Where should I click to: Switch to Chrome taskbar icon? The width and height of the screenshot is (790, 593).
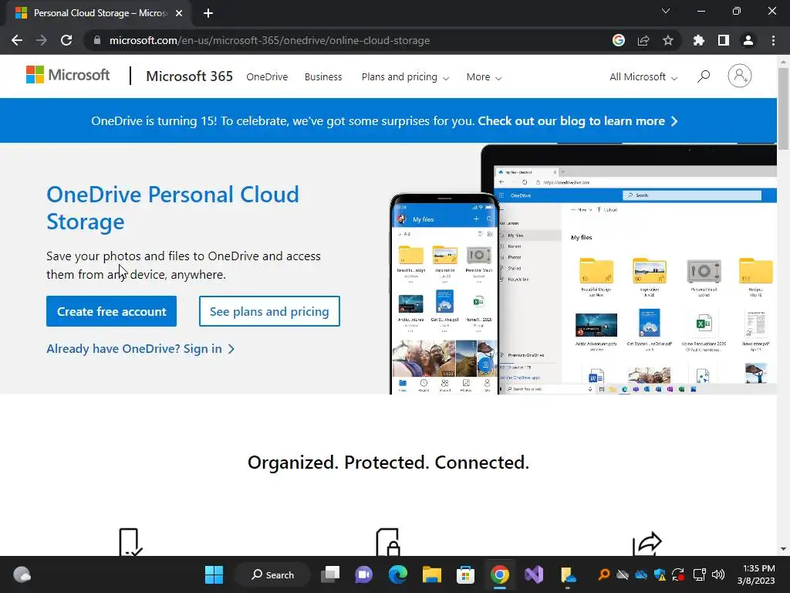[500, 574]
